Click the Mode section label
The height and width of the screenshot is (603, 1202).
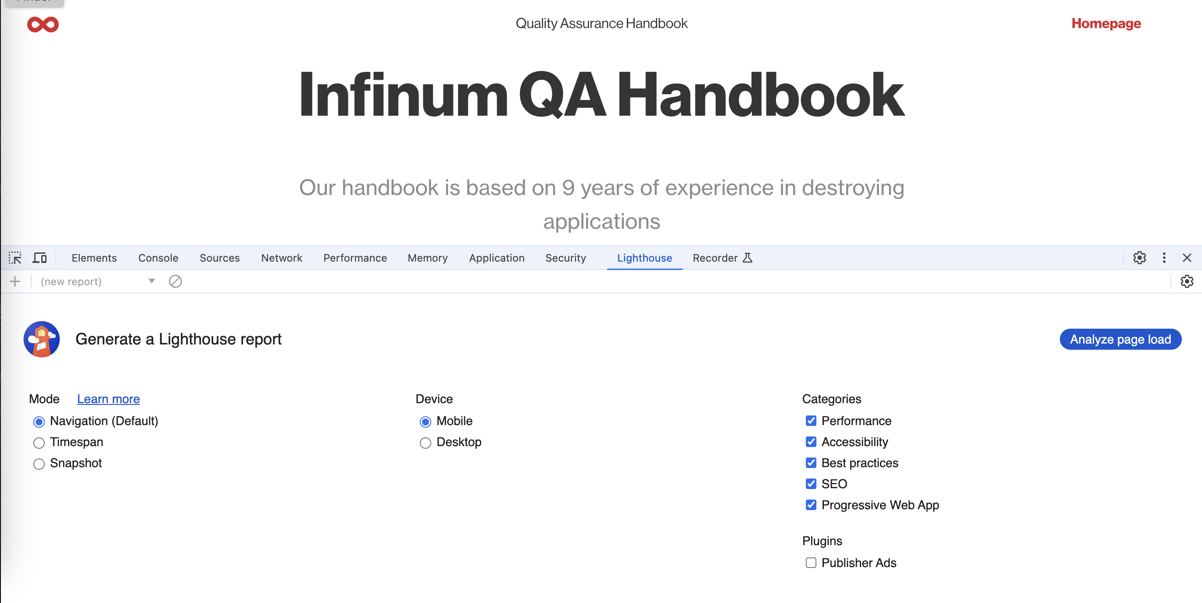(44, 399)
